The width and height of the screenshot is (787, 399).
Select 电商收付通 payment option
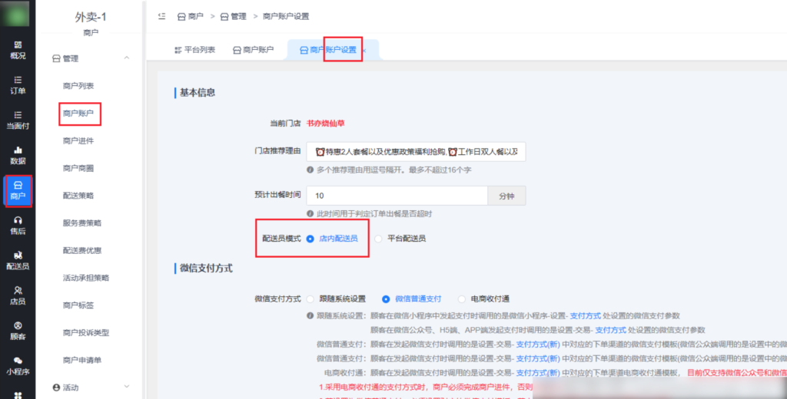(x=461, y=298)
